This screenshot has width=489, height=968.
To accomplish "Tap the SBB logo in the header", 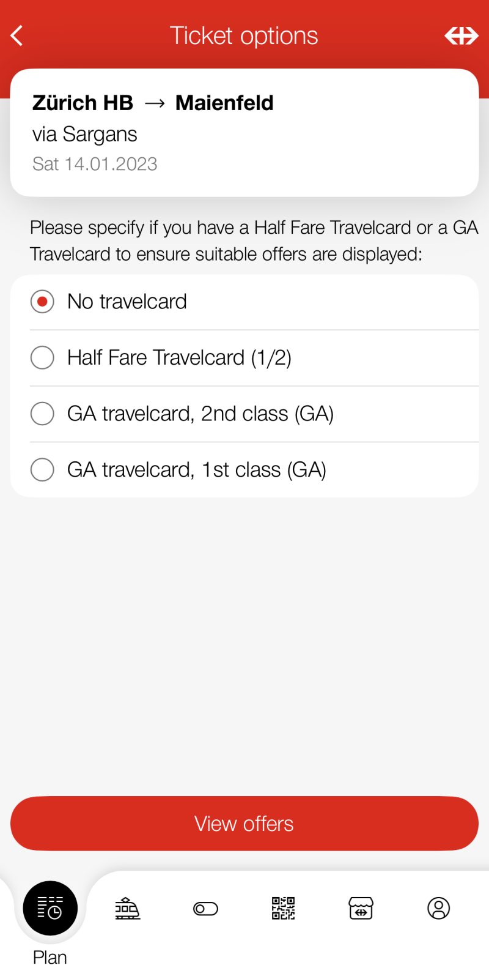I will pyautogui.click(x=461, y=35).
